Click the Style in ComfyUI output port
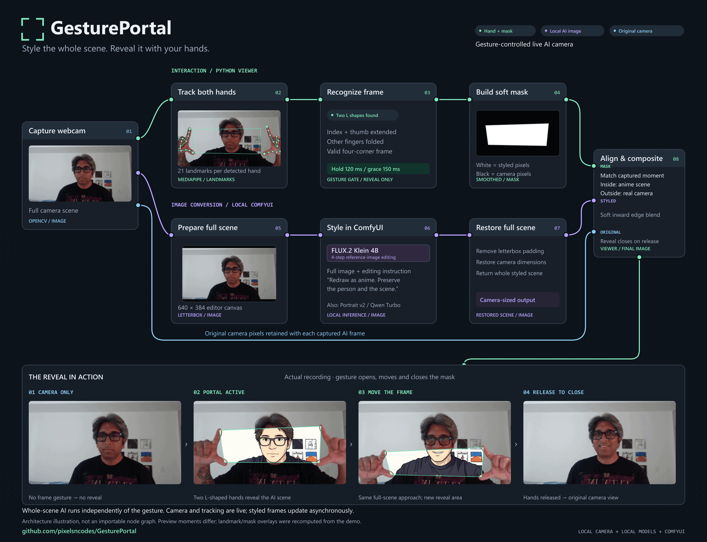 pos(436,235)
